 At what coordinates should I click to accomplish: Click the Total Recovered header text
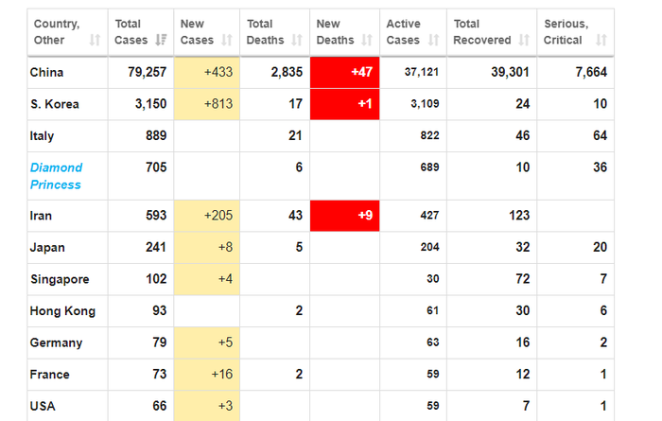tap(481, 32)
